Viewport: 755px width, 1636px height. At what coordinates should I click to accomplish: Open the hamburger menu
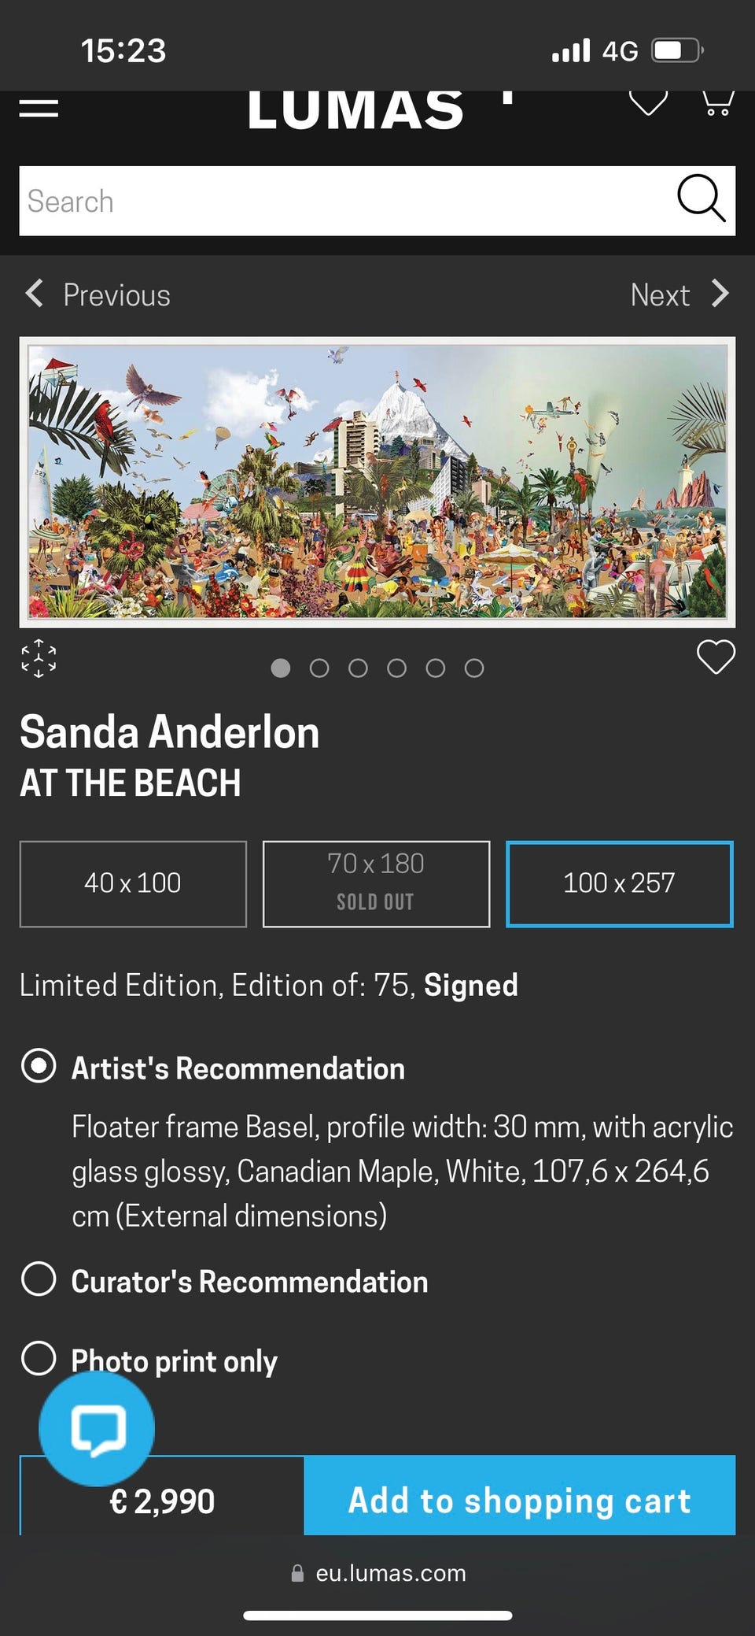[x=39, y=108]
